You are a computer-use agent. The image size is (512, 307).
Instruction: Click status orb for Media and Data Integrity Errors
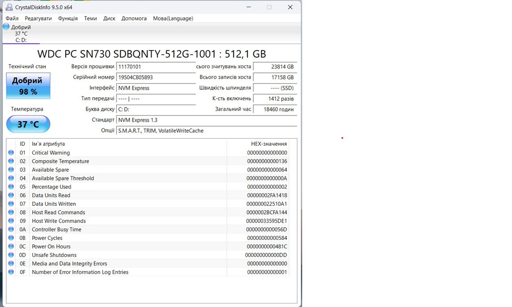click(x=11, y=263)
